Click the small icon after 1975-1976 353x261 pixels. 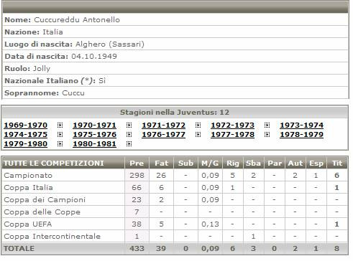pos(129,135)
